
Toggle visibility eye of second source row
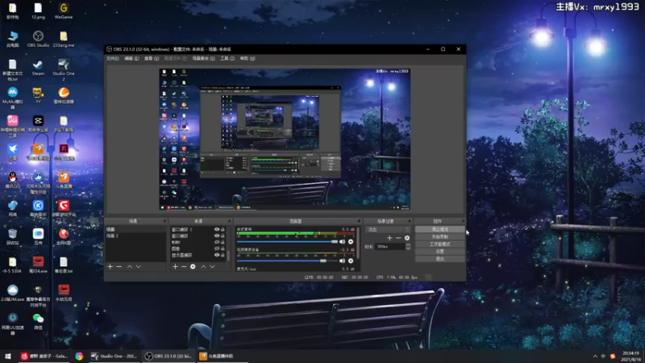coord(217,236)
